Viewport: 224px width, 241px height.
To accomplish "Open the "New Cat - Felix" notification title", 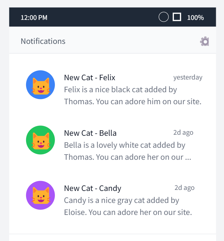I will (x=90, y=77).
